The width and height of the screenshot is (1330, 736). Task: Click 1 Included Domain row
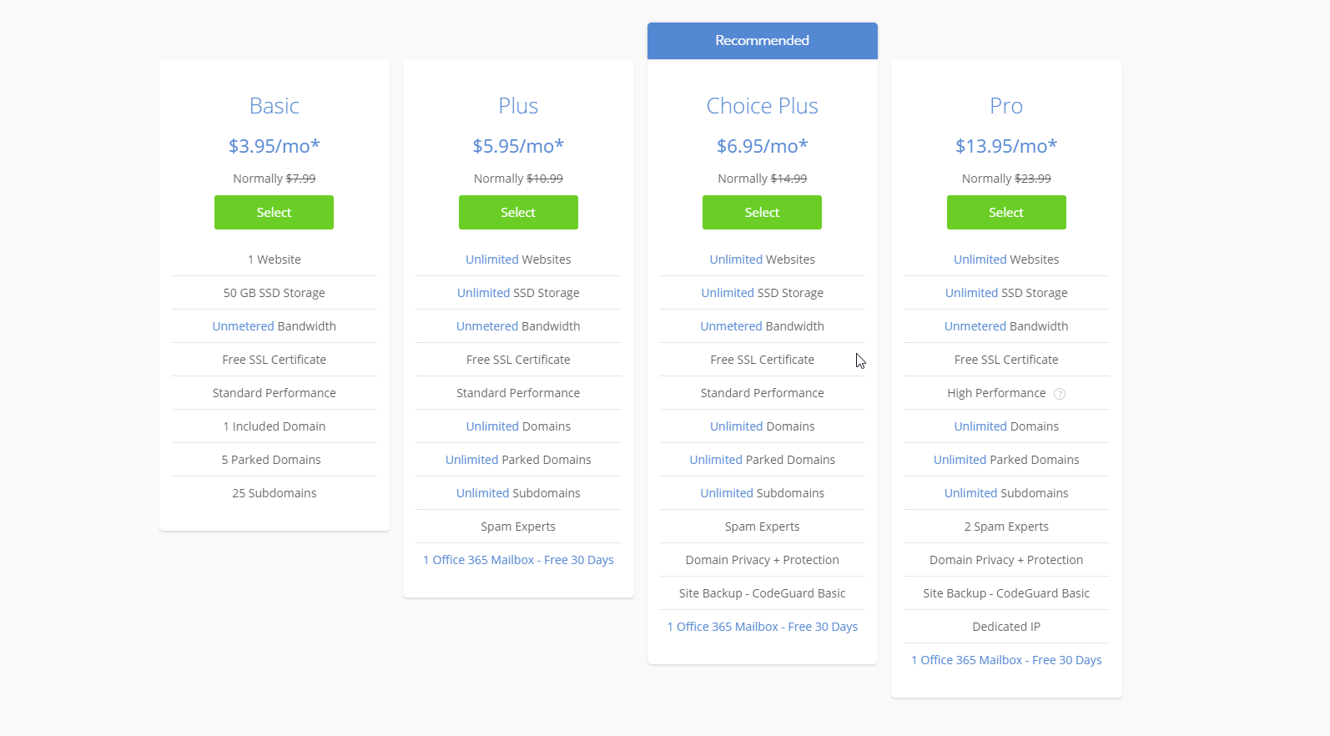(x=274, y=426)
